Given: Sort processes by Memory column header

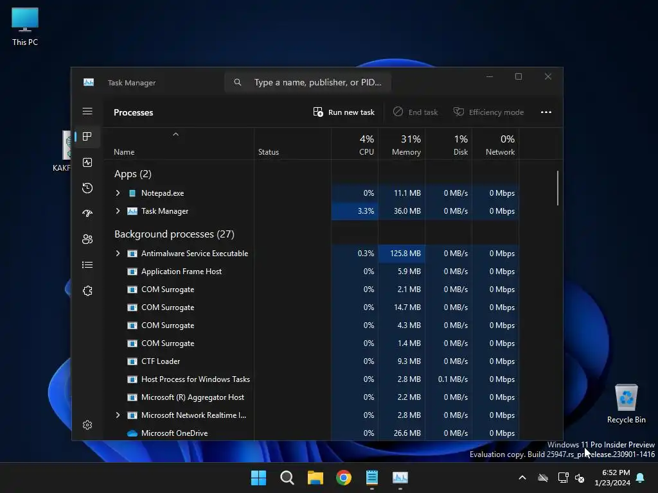Looking at the screenshot, I should pyautogui.click(x=402, y=144).
